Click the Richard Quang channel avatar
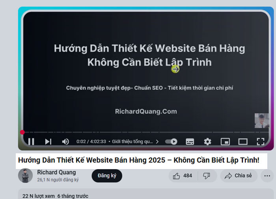276x199 pixels. pyautogui.click(x=25, y=176)
